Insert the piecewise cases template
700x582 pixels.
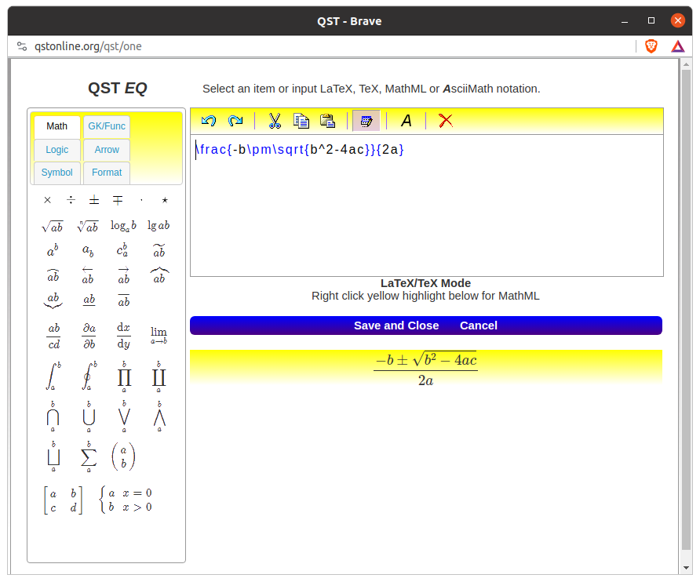coord(126,500)
